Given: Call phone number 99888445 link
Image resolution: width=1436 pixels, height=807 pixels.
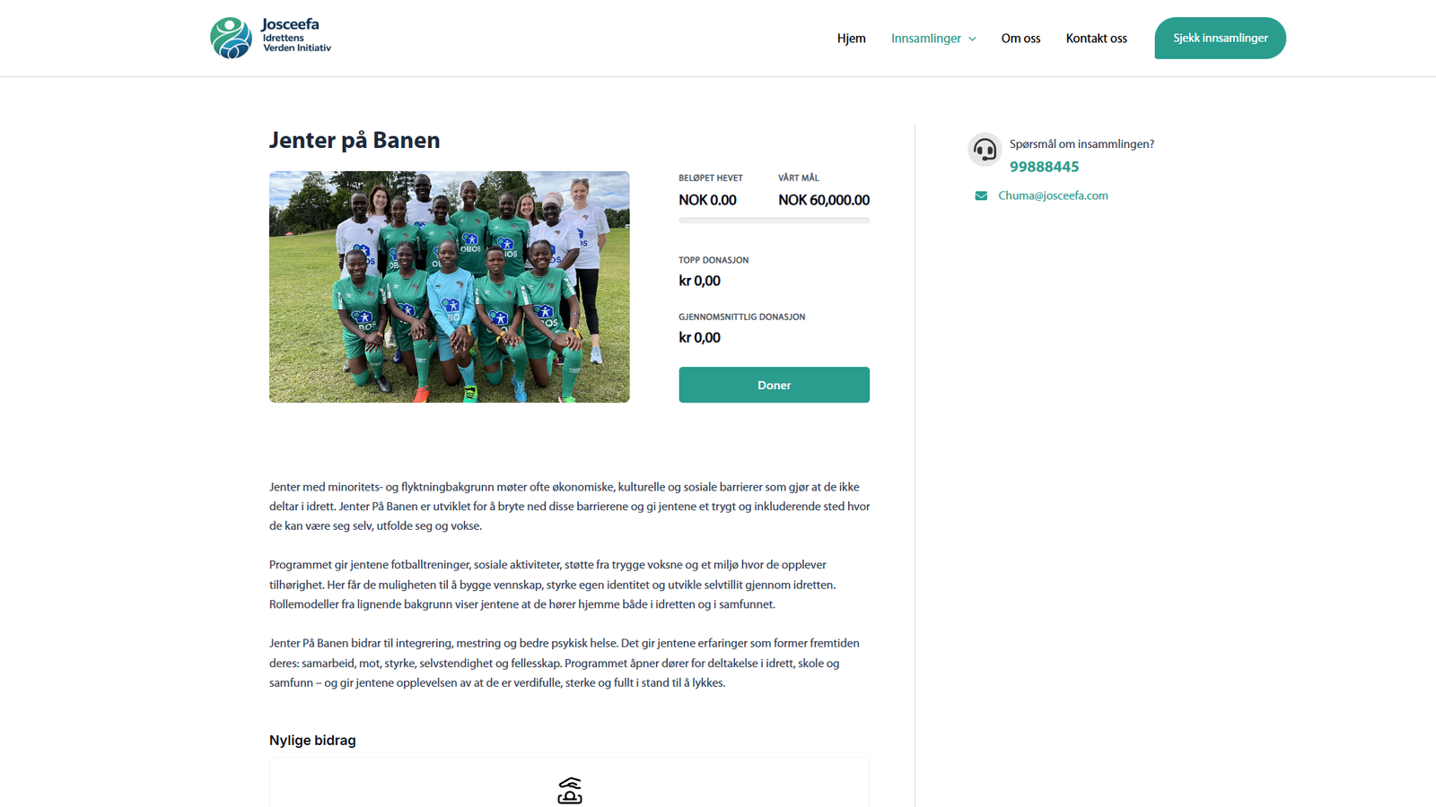Looking at the screenshot, I should [x=1044, y=167].
